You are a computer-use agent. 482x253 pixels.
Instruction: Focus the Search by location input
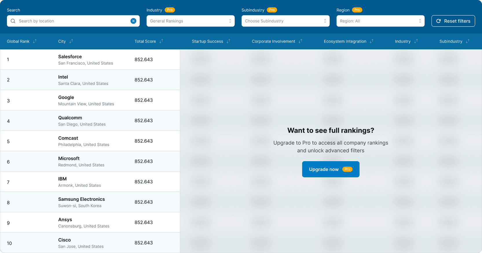click(73, 21)
